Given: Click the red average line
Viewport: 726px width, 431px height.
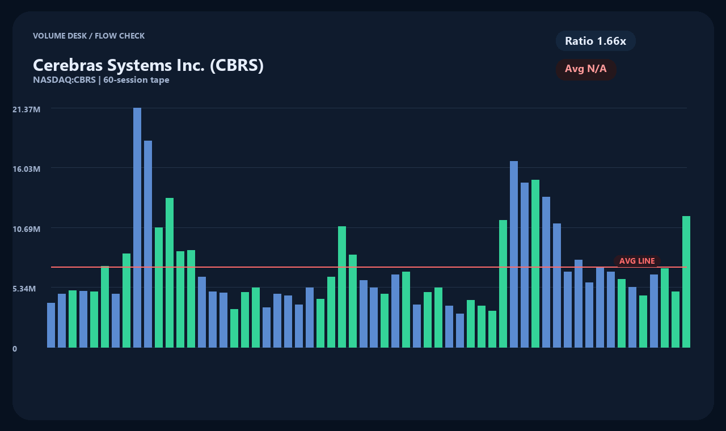Looking at the screenshot, I should pos(369,267).
